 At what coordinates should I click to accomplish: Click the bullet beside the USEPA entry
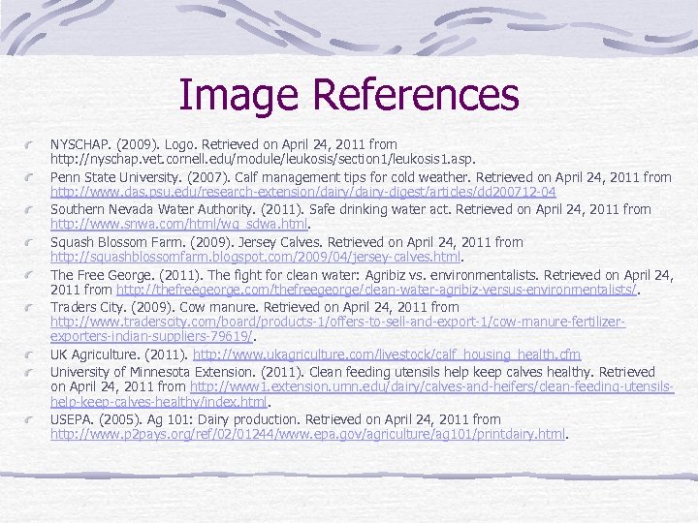(x=29, y=419)
